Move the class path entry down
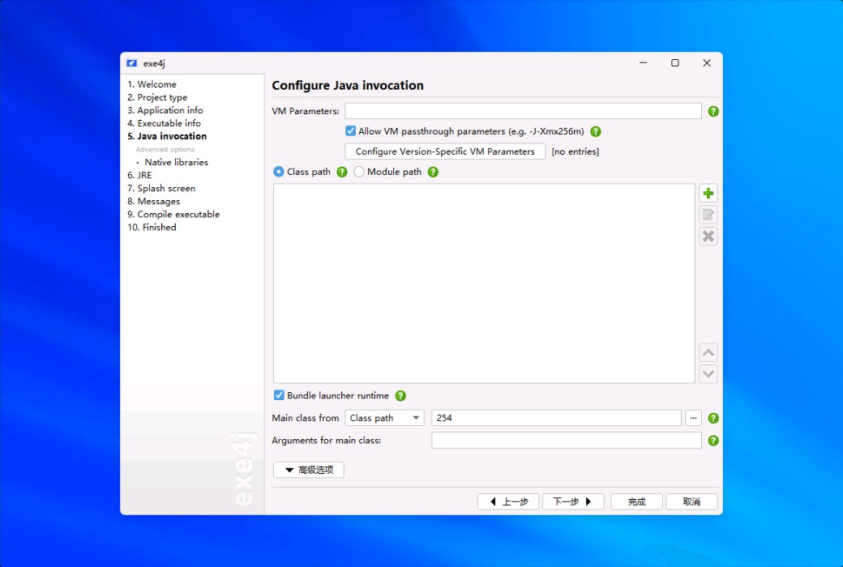Image resolution: width=843 pixels, height=567 pixels. [708, 374]
